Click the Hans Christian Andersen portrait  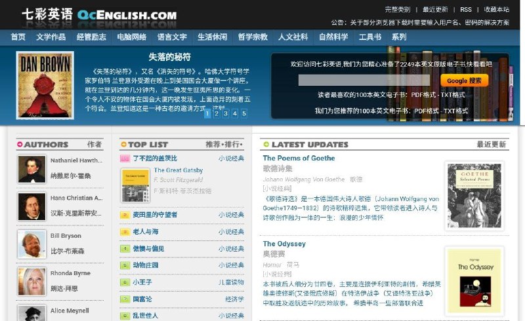point(31,206)
